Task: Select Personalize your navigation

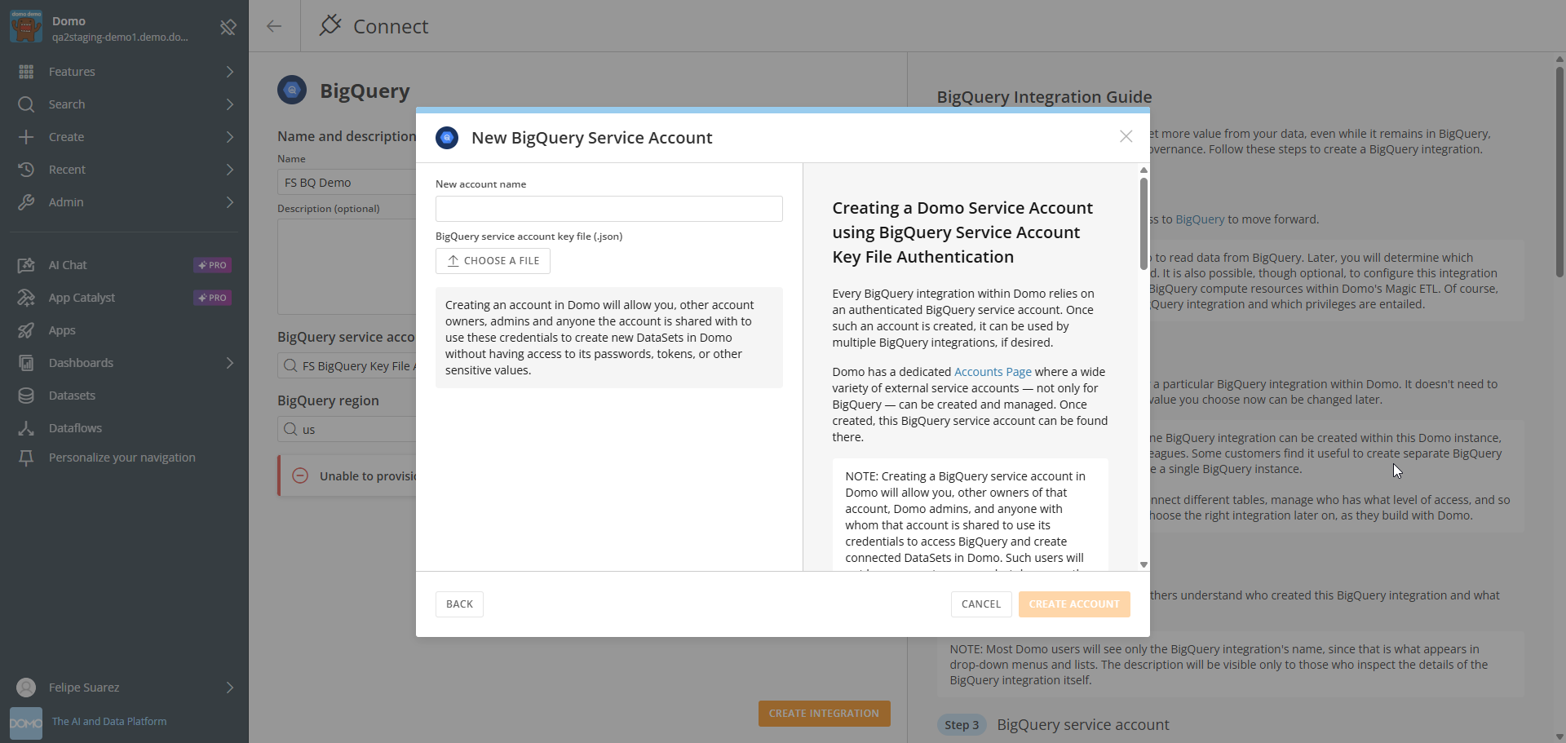Action: pyautogui.click(x=122, y=458)
